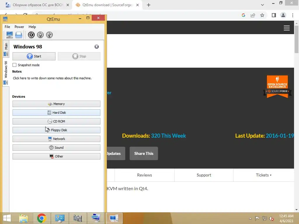Screen dimensions: 299x224
Task: Start the Windows 98 virtual machine
Action: 34,56
